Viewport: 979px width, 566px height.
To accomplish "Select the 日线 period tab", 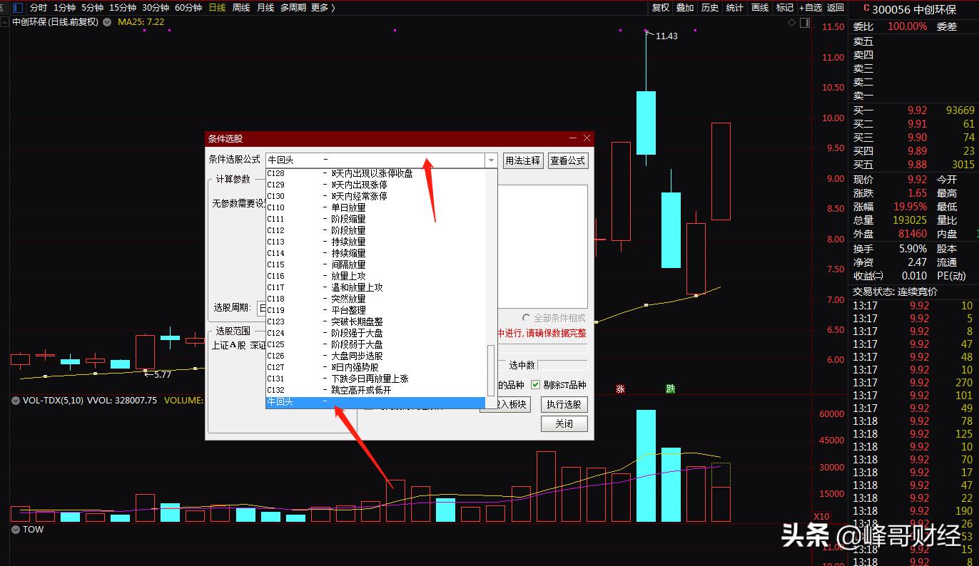I will point(217,8).
